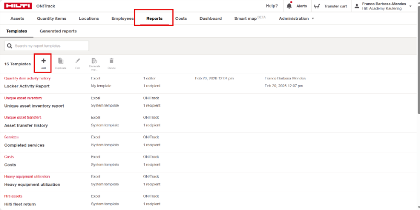Open Quantity item activity history link
The width and height of the screenshot is (420, 210).
tap(27, 78)
